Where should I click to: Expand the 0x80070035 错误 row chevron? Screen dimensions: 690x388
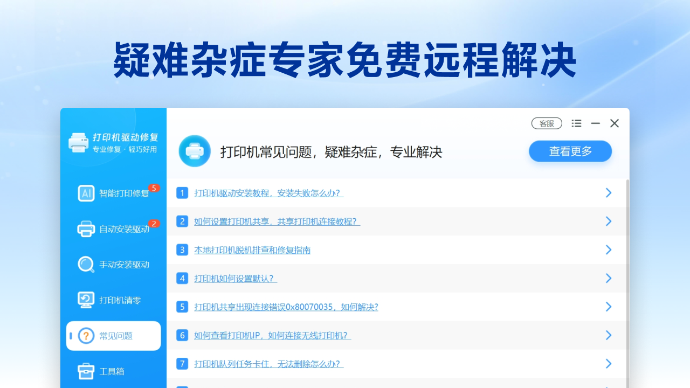click(609, 307)
